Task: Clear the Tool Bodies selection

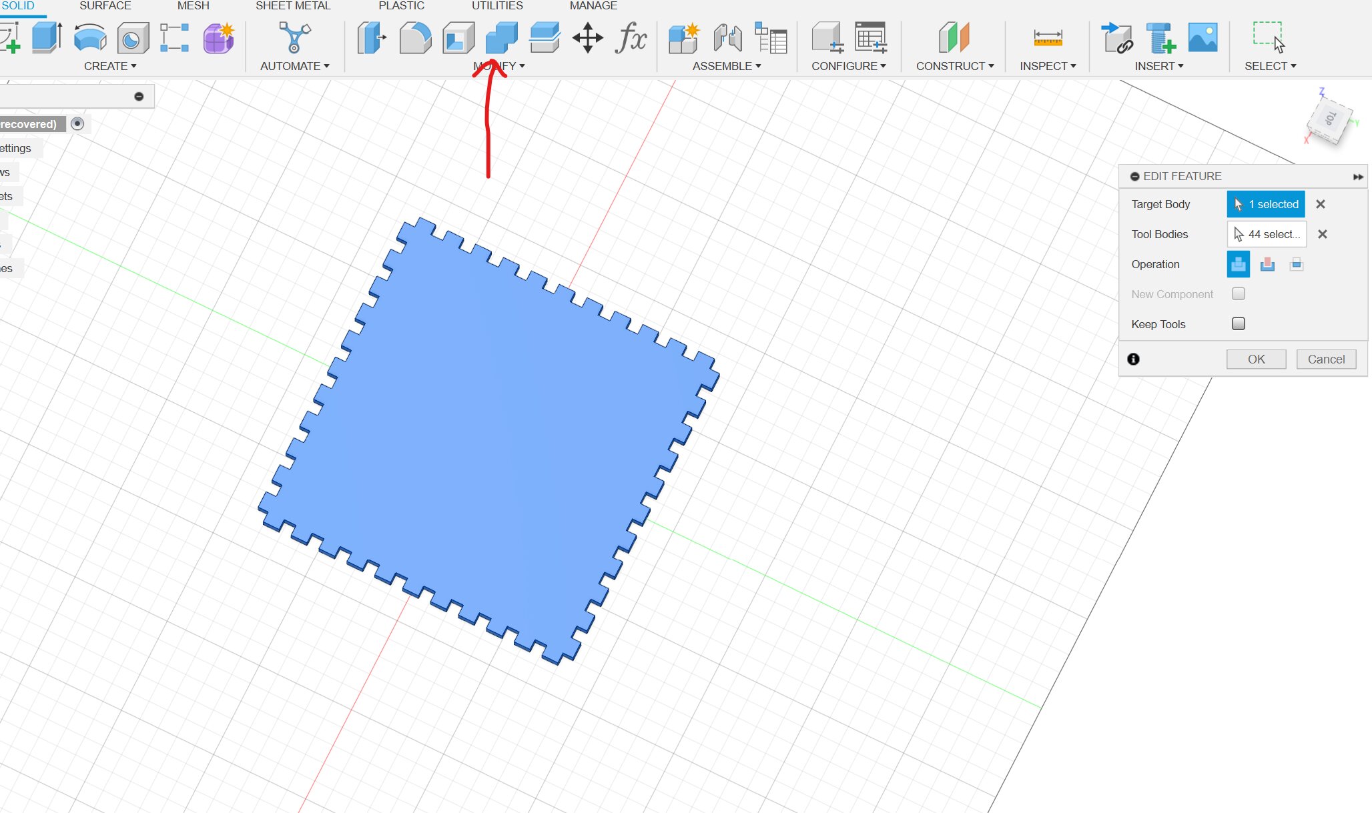Action: (x=1323, y=234)
